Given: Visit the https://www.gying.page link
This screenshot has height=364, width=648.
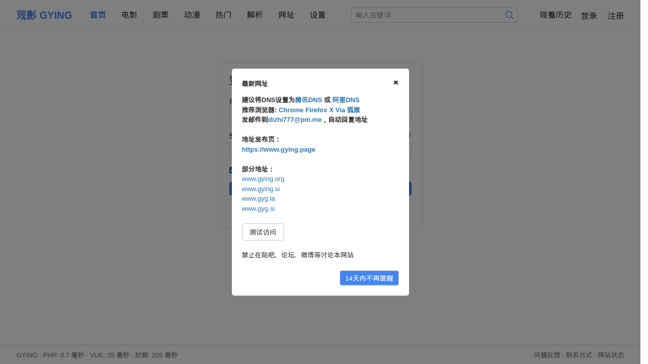Looking at the screenshot, I should pyautogui.click(x=278, y=150).
